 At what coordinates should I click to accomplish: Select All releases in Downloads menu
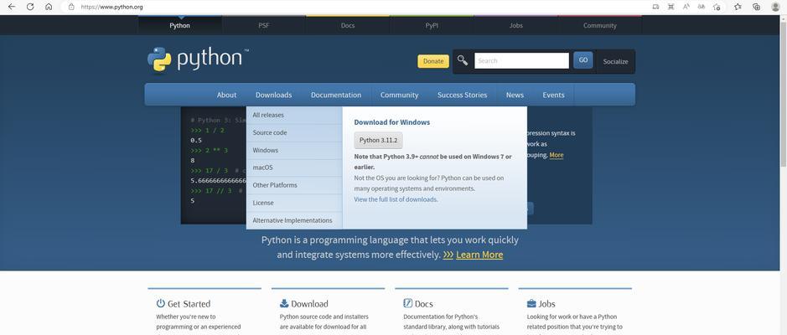pos(295,116)
